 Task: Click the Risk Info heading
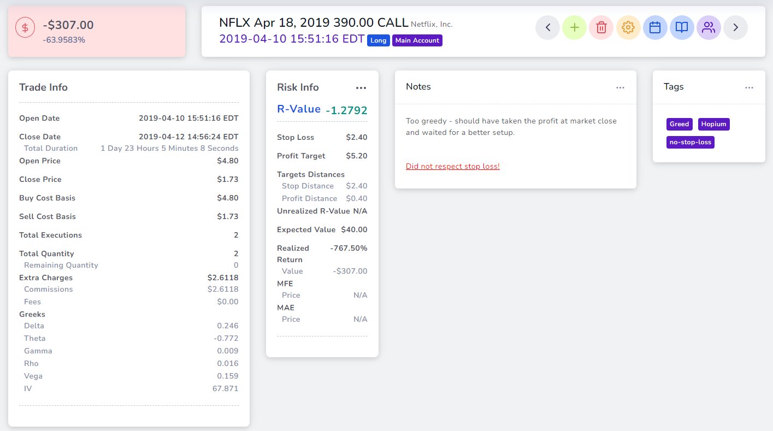(298, 87)
